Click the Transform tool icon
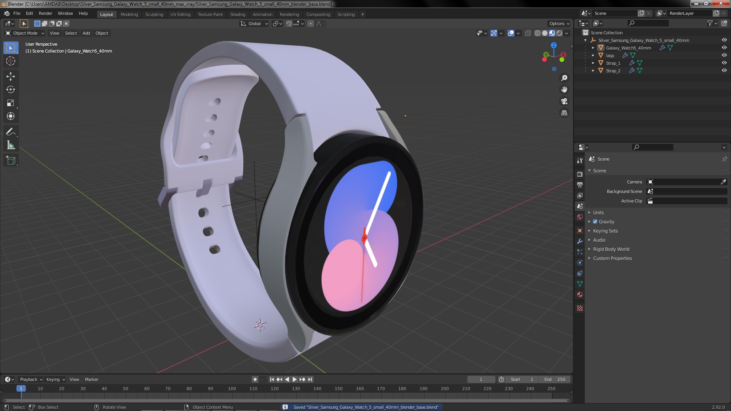Image resolution: width=731 pixels, height=411 pixels. point(11,116)
